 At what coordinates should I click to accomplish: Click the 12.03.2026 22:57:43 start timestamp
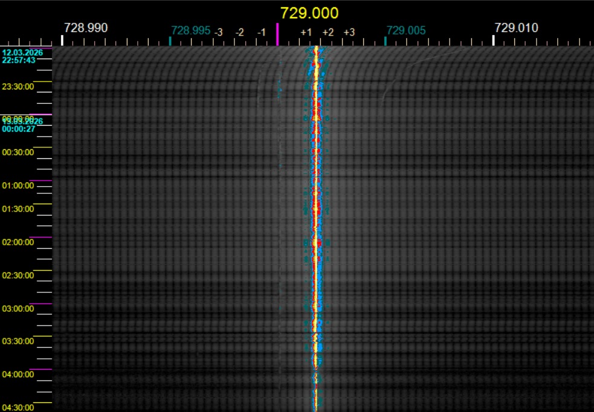(19, 56)
